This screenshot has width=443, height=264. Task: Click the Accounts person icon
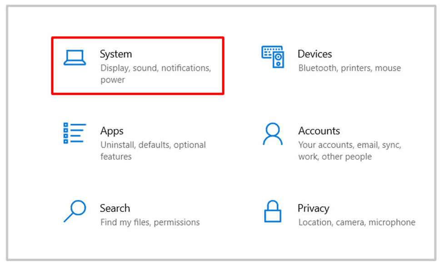272,134
